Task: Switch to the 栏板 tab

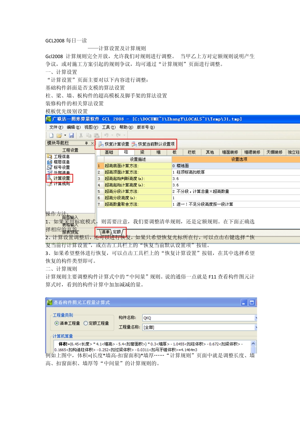Action: coord(192,152)
